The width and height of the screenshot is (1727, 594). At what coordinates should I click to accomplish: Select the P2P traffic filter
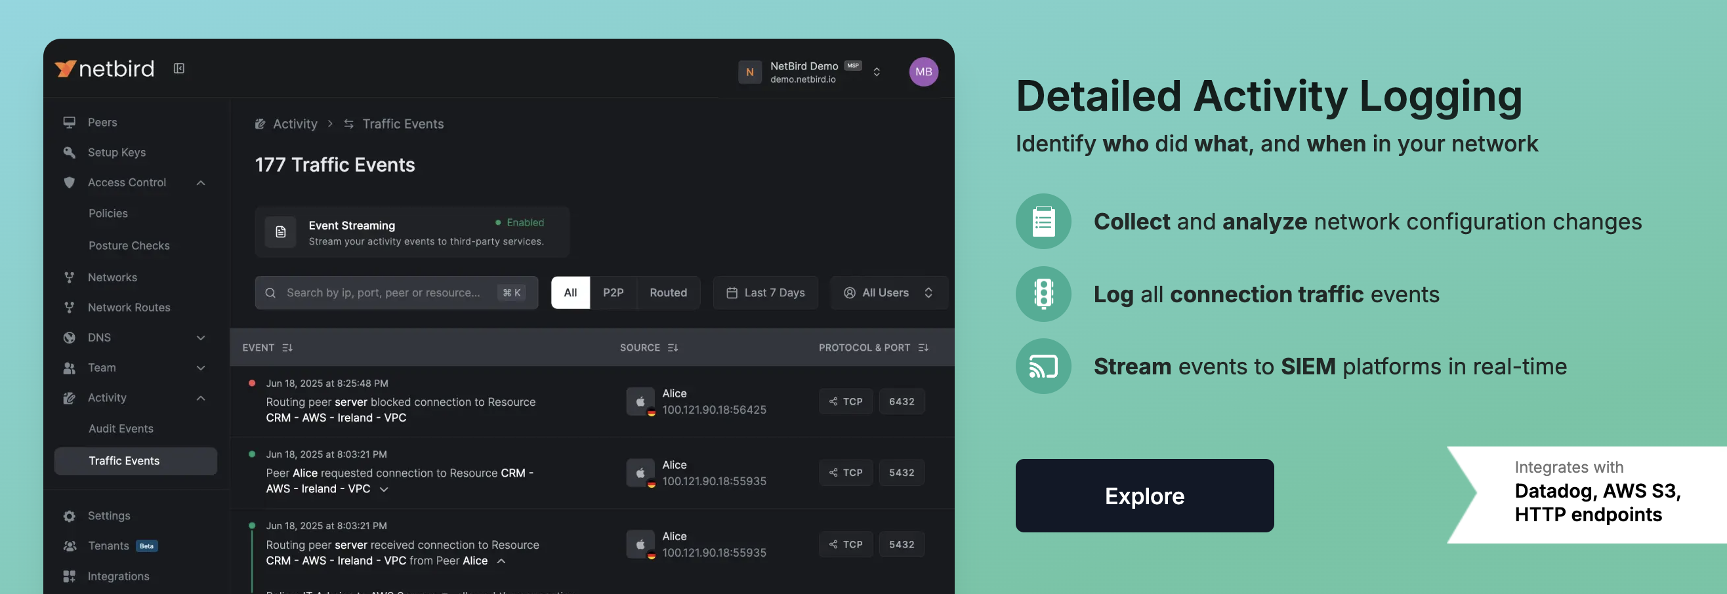[613, 293]
